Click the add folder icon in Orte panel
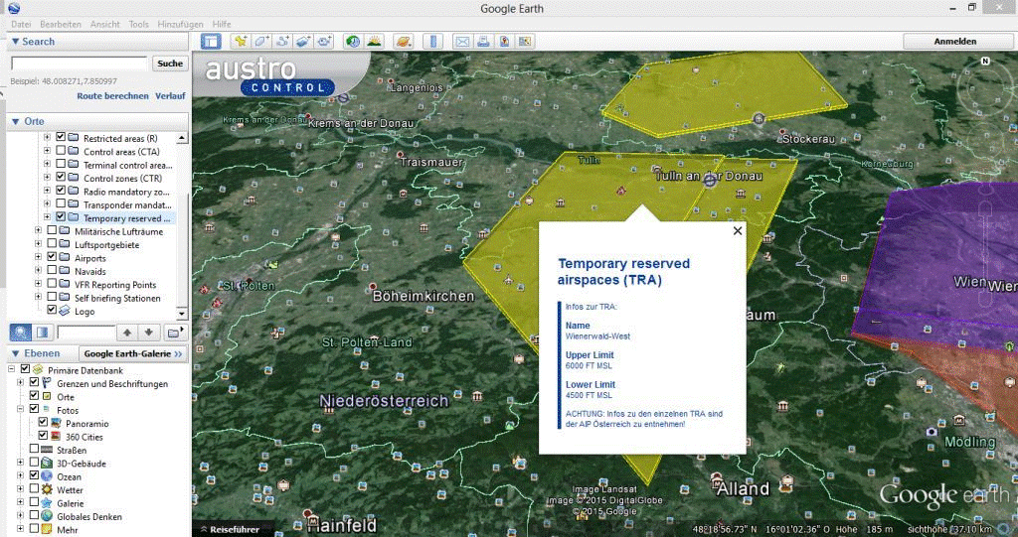This screenshot has height=537, width=1018. pos(174,333)
